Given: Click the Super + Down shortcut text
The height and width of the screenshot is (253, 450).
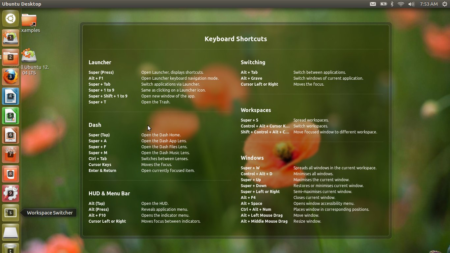Looking at the screenshot, I should point(254,186).
